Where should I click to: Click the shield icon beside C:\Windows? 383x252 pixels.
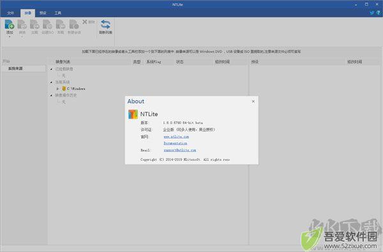(64, 89)
